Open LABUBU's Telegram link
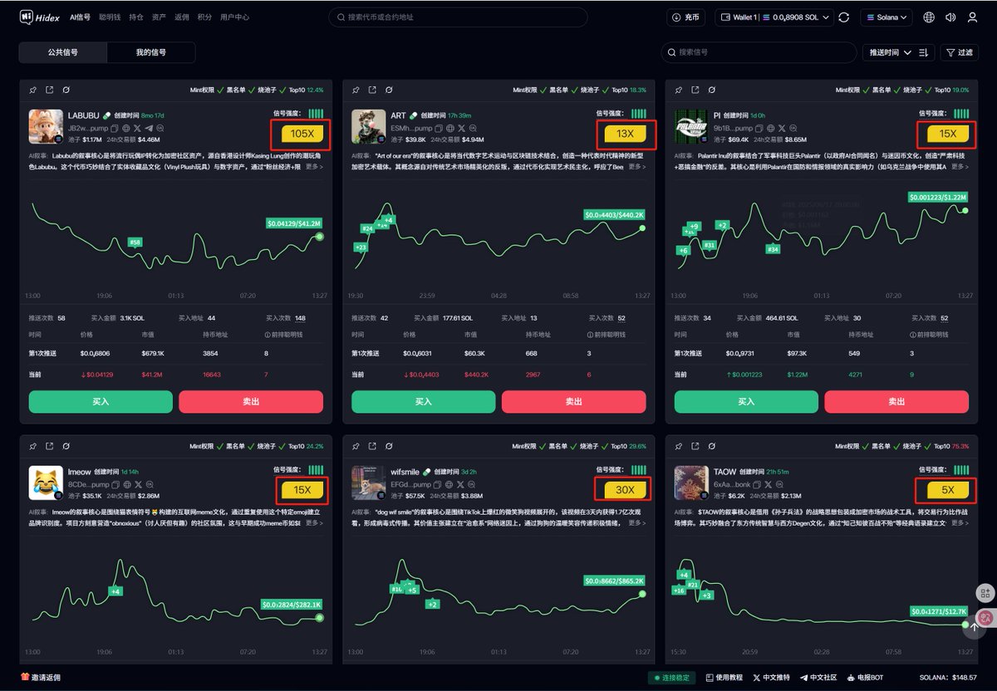997x691 pixels. click(149, 128)
